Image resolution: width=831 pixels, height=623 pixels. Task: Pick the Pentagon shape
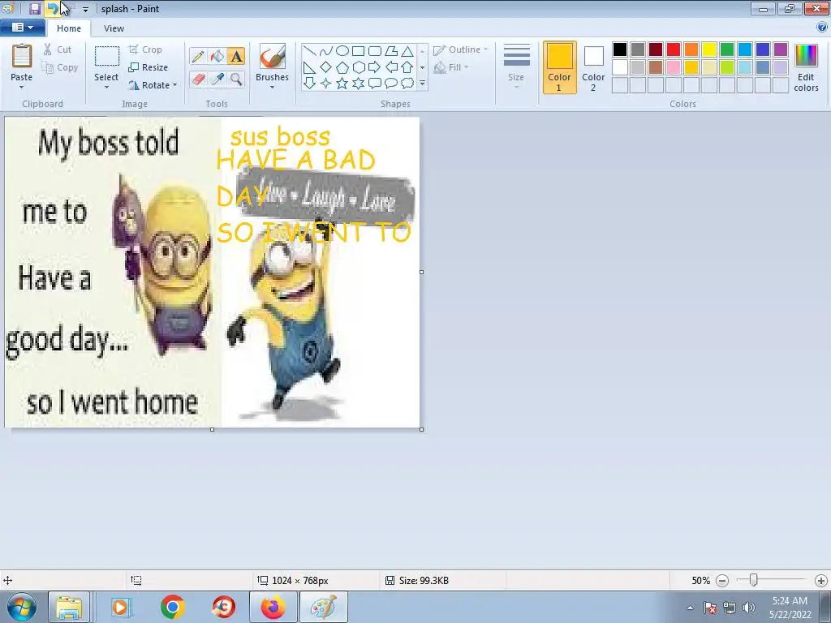coord(342,67)
